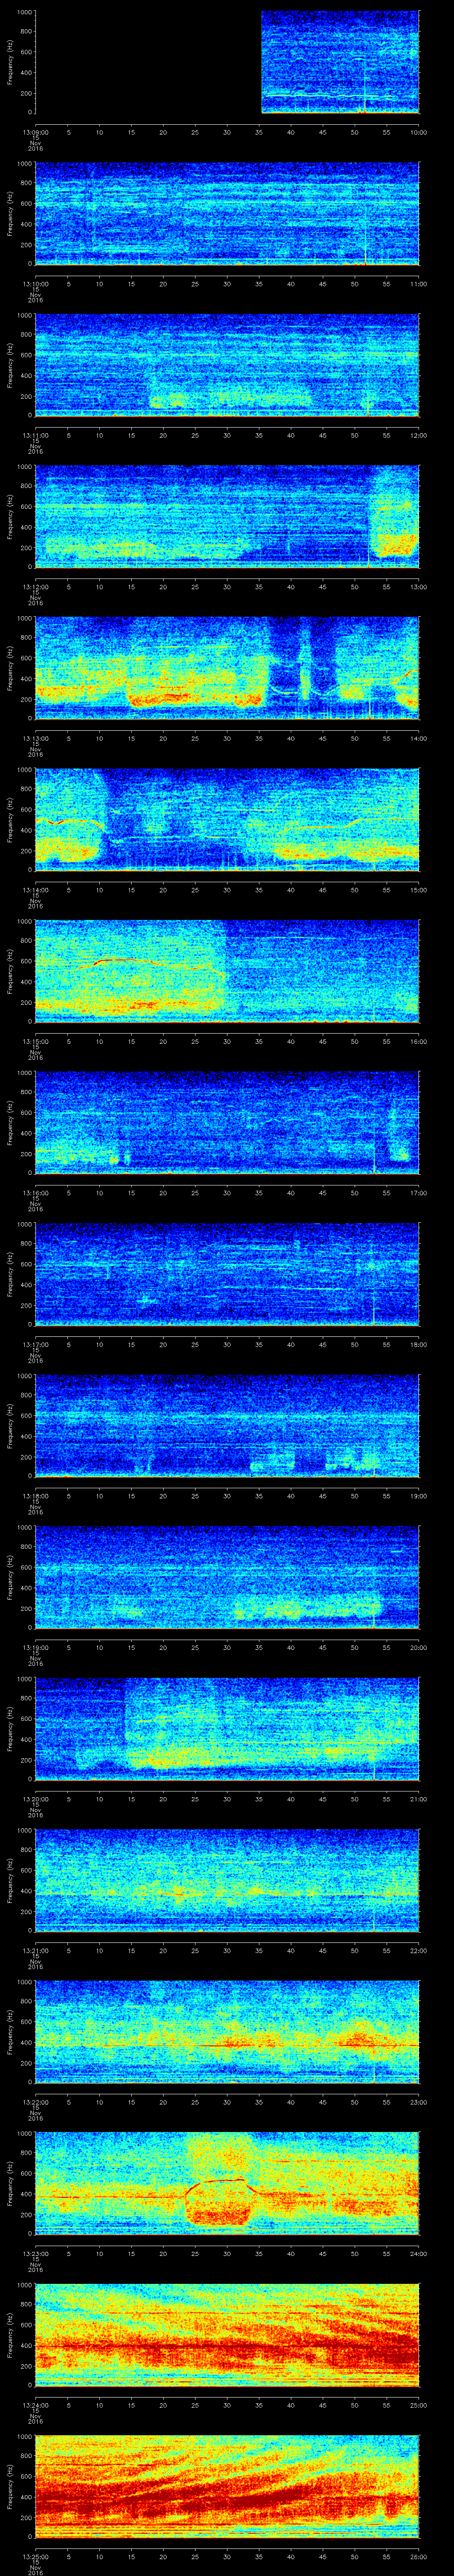Click the spectrogram panel starting at 13:24:00
Viewport: 454px width, 2576px height.
point(227,2335)
